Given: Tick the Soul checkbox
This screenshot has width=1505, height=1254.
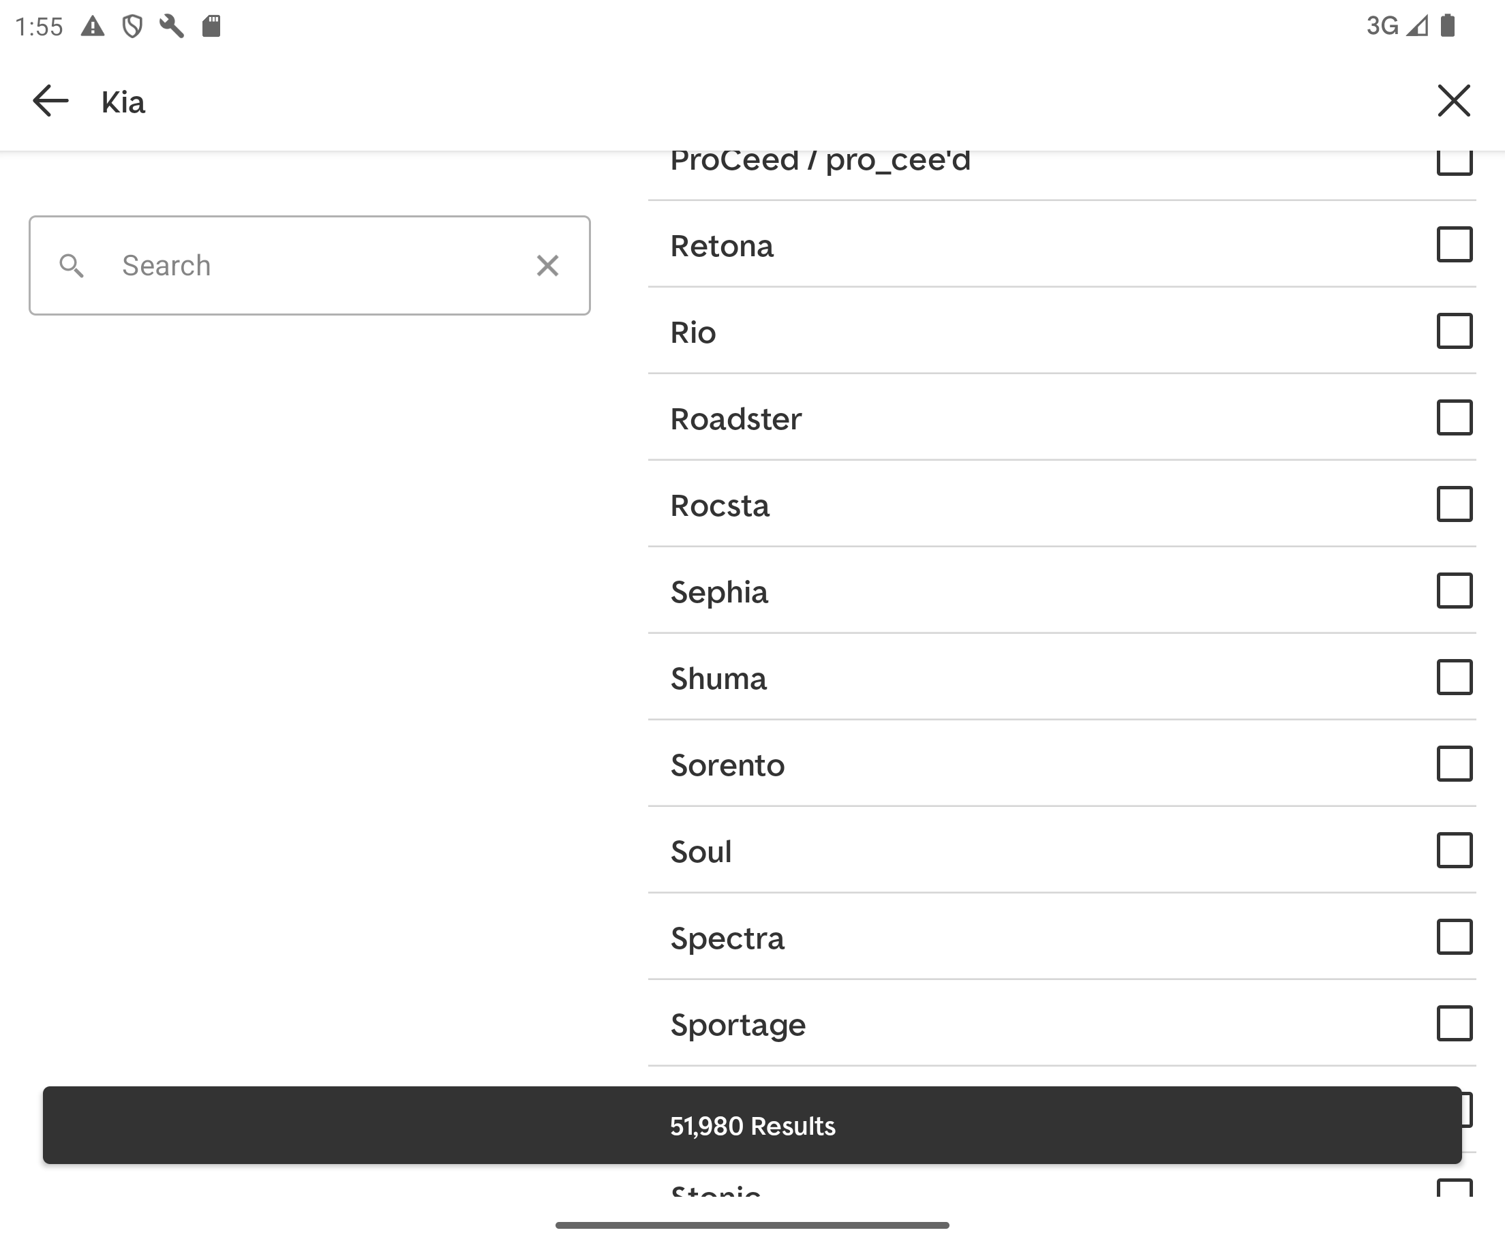Looking at the screenshot, I should (x=1455, y=851).
